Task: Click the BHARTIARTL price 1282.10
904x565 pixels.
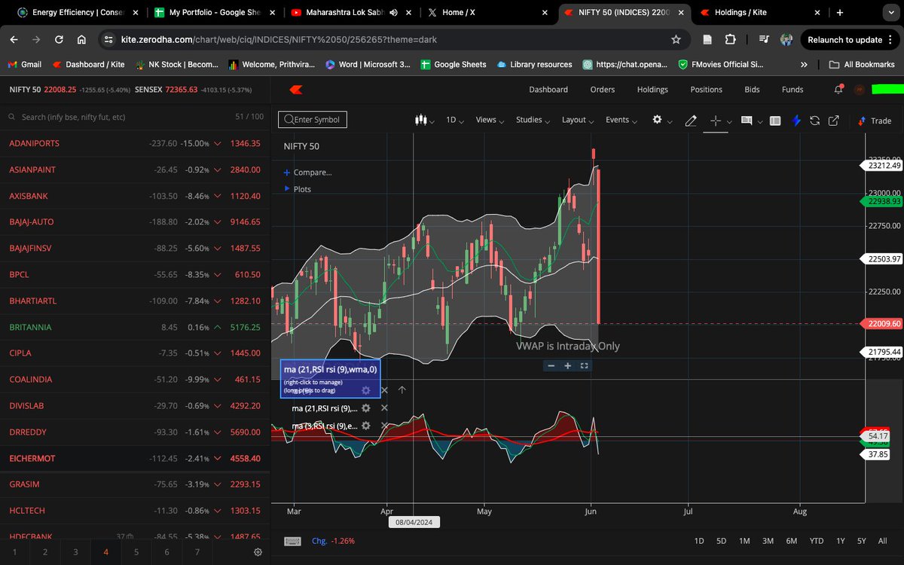Action: (246, 301)
